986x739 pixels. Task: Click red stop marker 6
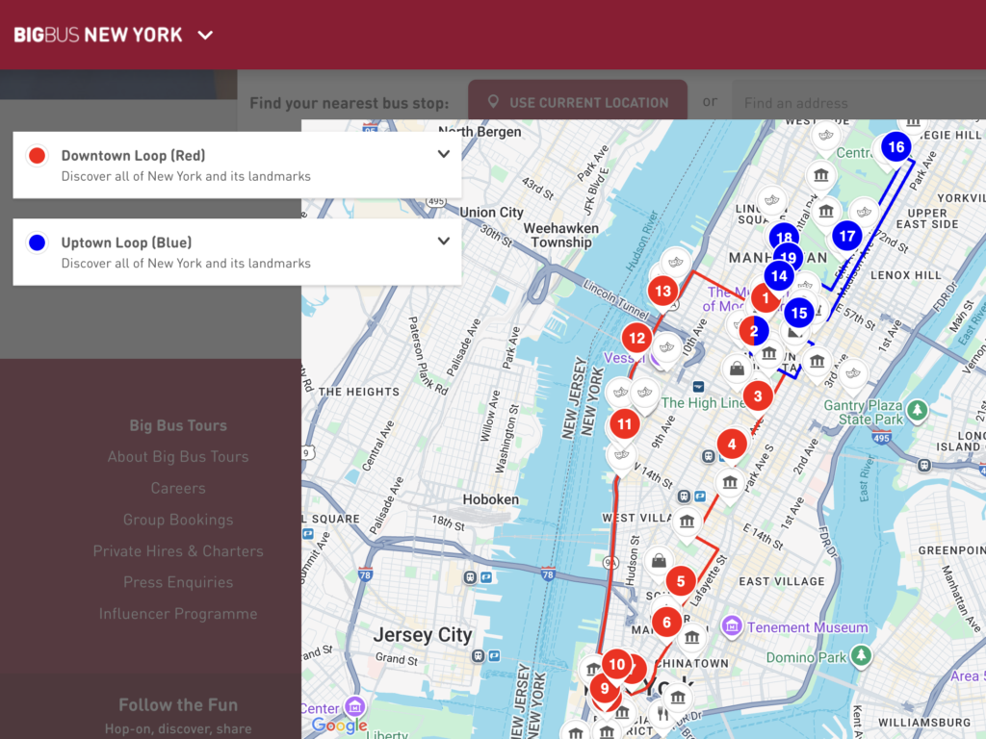click(666, 623)
